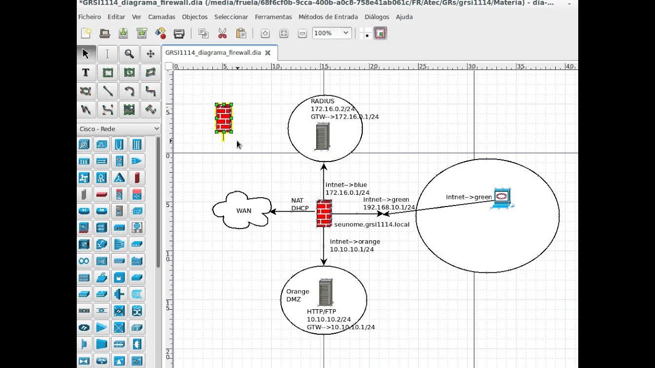This screenshot has height=368, width=655.
Task: Save the diagram
Action: (x=123, y=33)
